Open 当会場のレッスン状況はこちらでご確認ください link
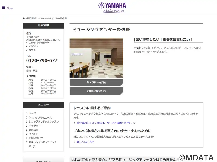 104,123
